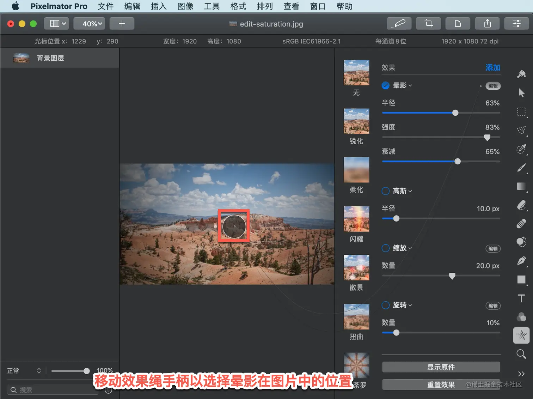
Task: Select the Free Selection lasso tool
Action: (x=521, y=130)
